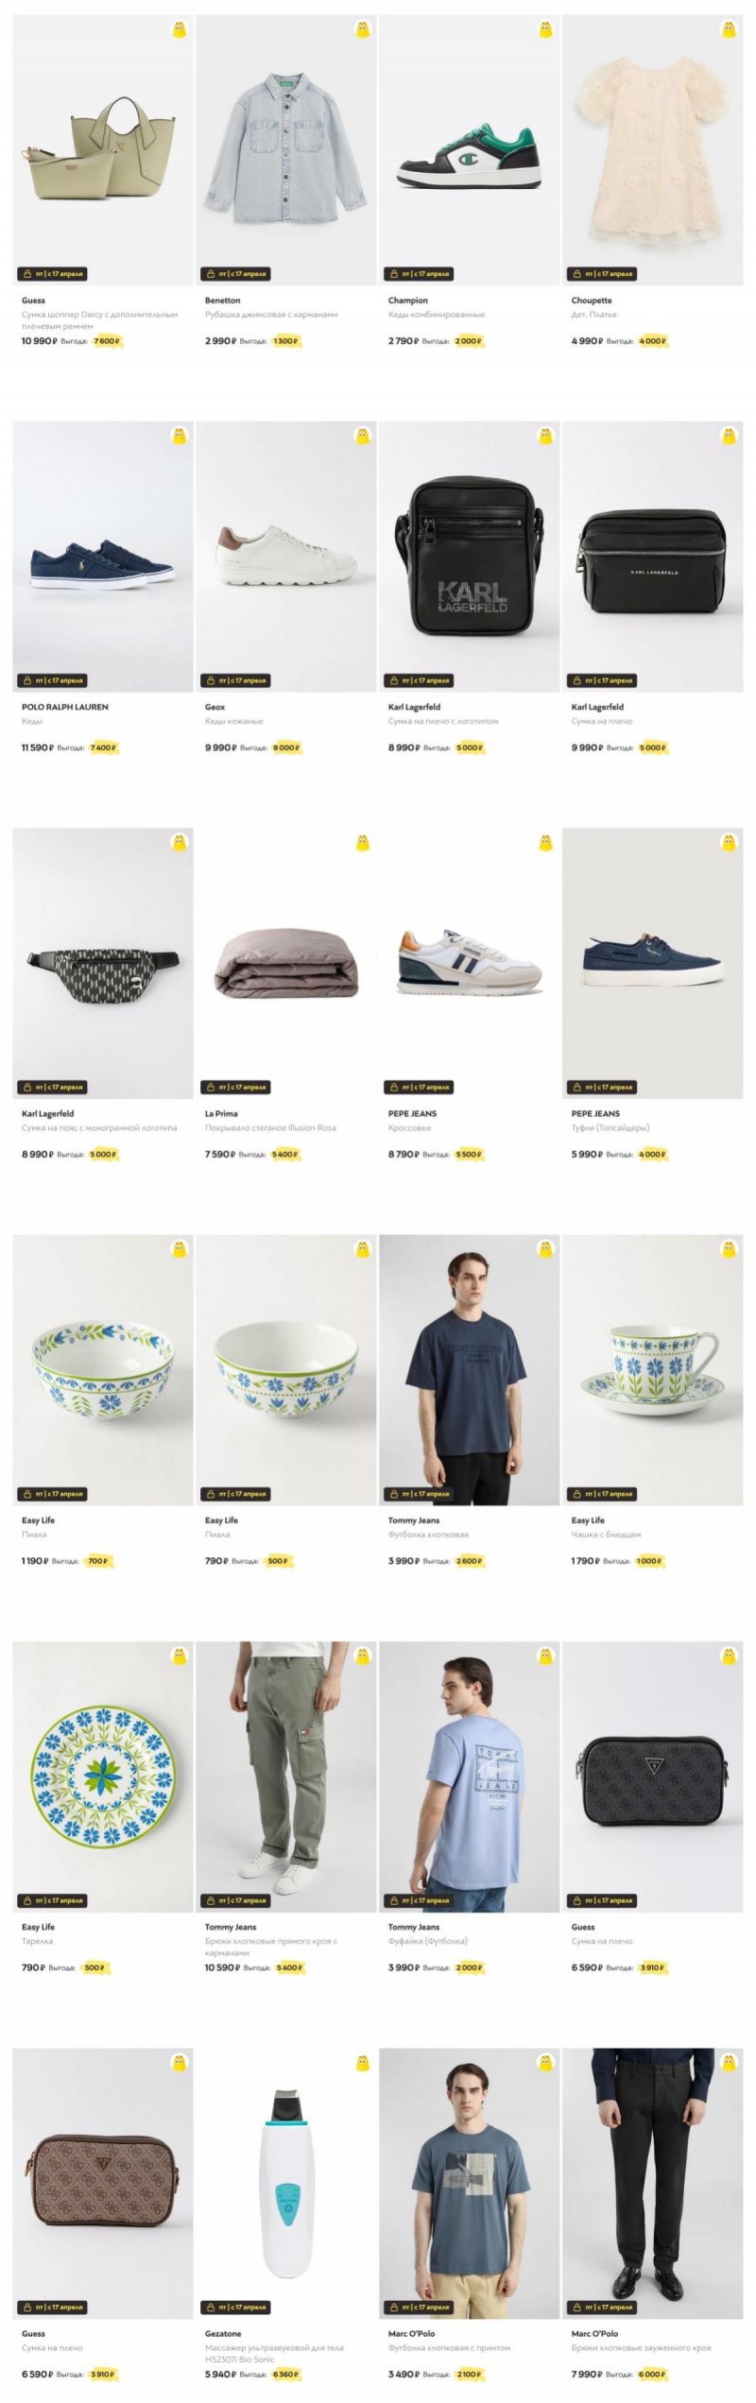Click yellow badge icon on Champion sneakers card

[x=546, y=29]
